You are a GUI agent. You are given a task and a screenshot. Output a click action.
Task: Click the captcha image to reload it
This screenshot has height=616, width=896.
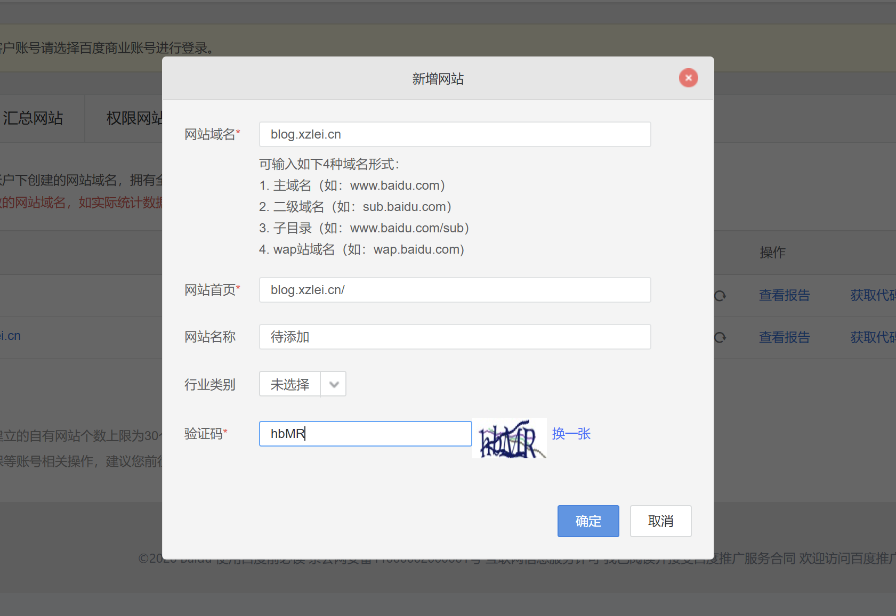(x=509, y=438)
